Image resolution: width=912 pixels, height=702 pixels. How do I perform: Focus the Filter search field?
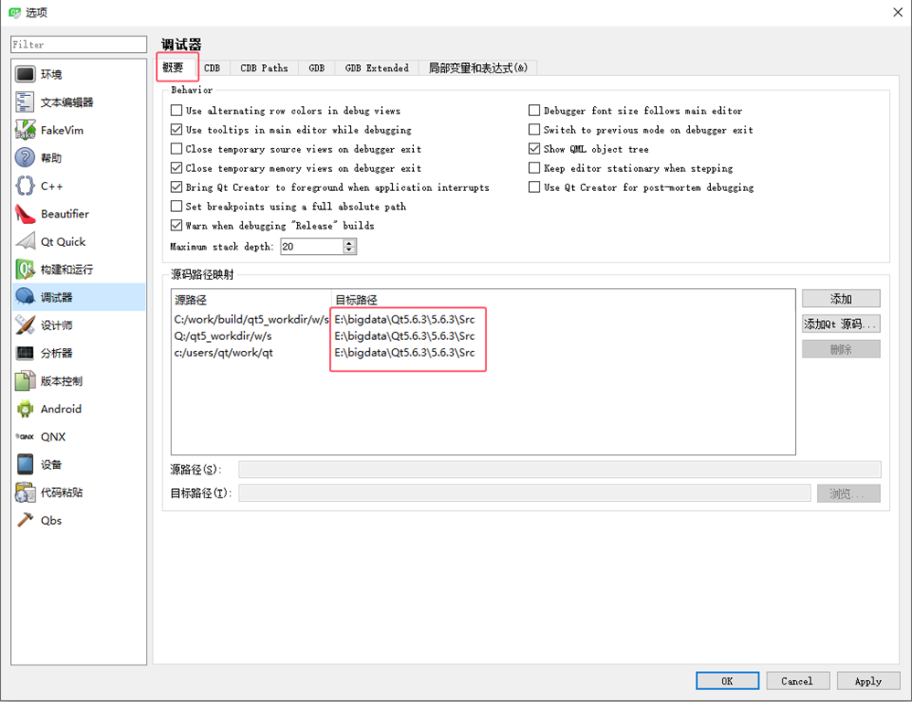pyautogui.click(x=79, y=44)
